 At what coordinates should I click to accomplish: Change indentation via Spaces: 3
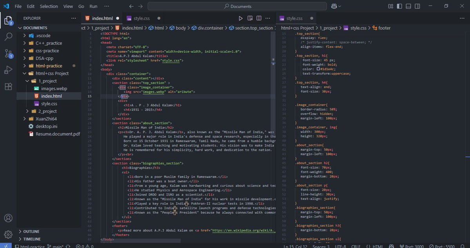pos(321,246)
